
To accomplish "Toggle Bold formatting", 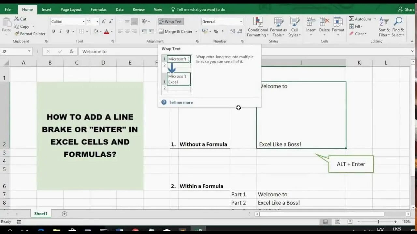I will tap(53, 31).
